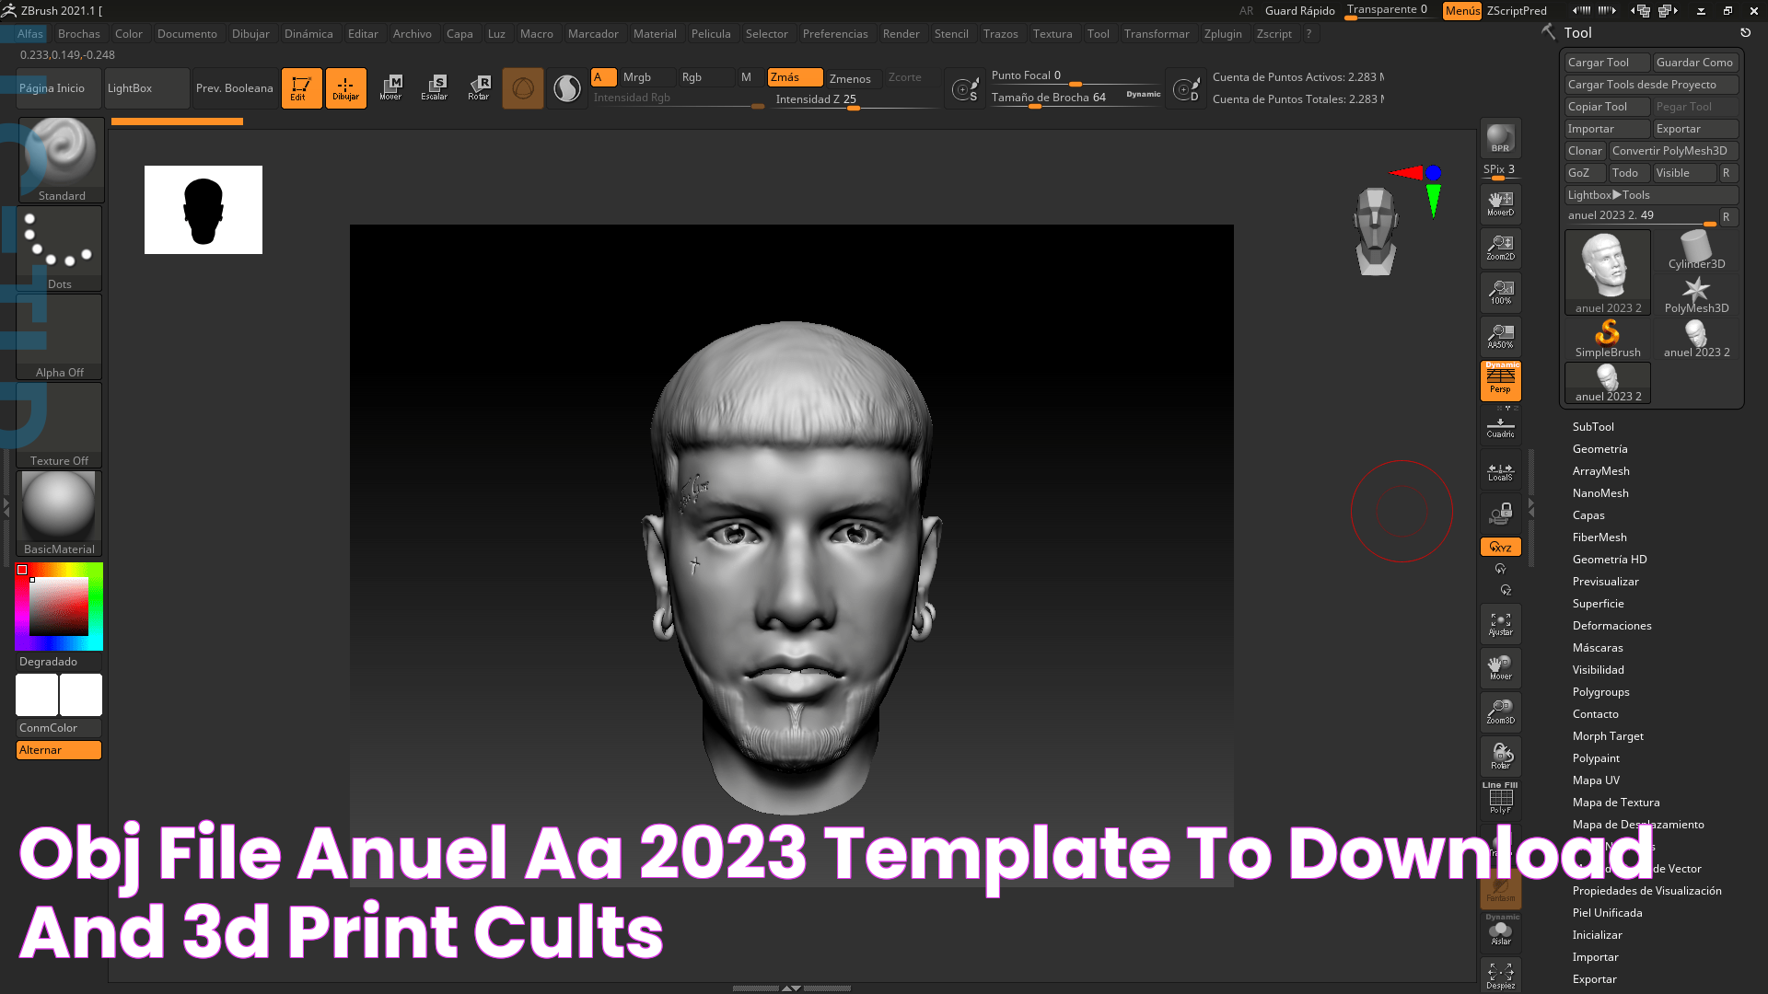Open the LightBox button

tap(146, 88)
